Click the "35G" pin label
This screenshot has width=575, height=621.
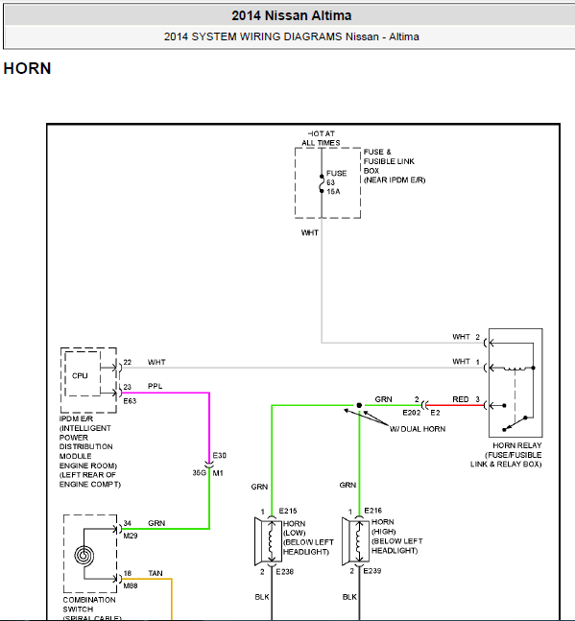click(200, 473)
